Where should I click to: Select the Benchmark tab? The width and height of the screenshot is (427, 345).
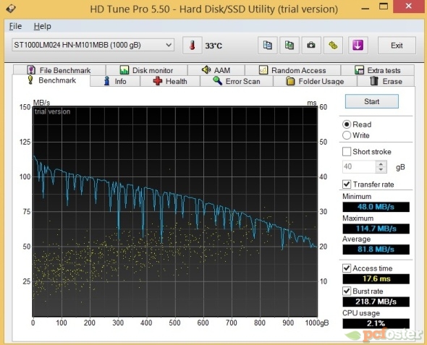pos(51,80)
